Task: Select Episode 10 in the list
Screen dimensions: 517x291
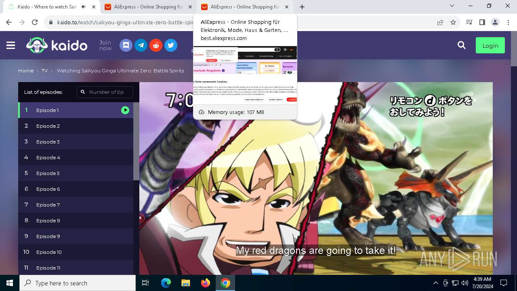Action: (76, 252)
